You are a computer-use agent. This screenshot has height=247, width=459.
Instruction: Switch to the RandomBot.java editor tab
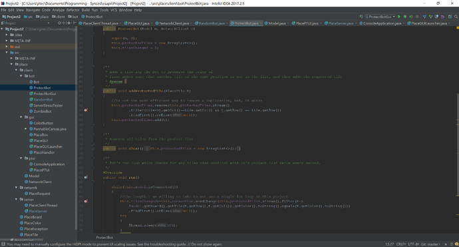[212, 23]
